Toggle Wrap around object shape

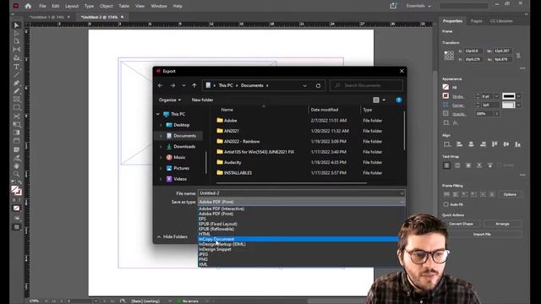468,166
